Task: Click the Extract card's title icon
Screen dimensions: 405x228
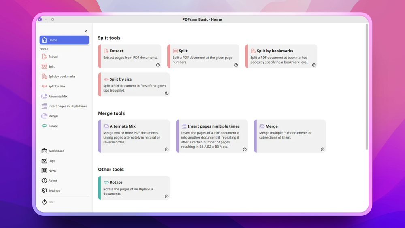Action: (x=106, y=51)
